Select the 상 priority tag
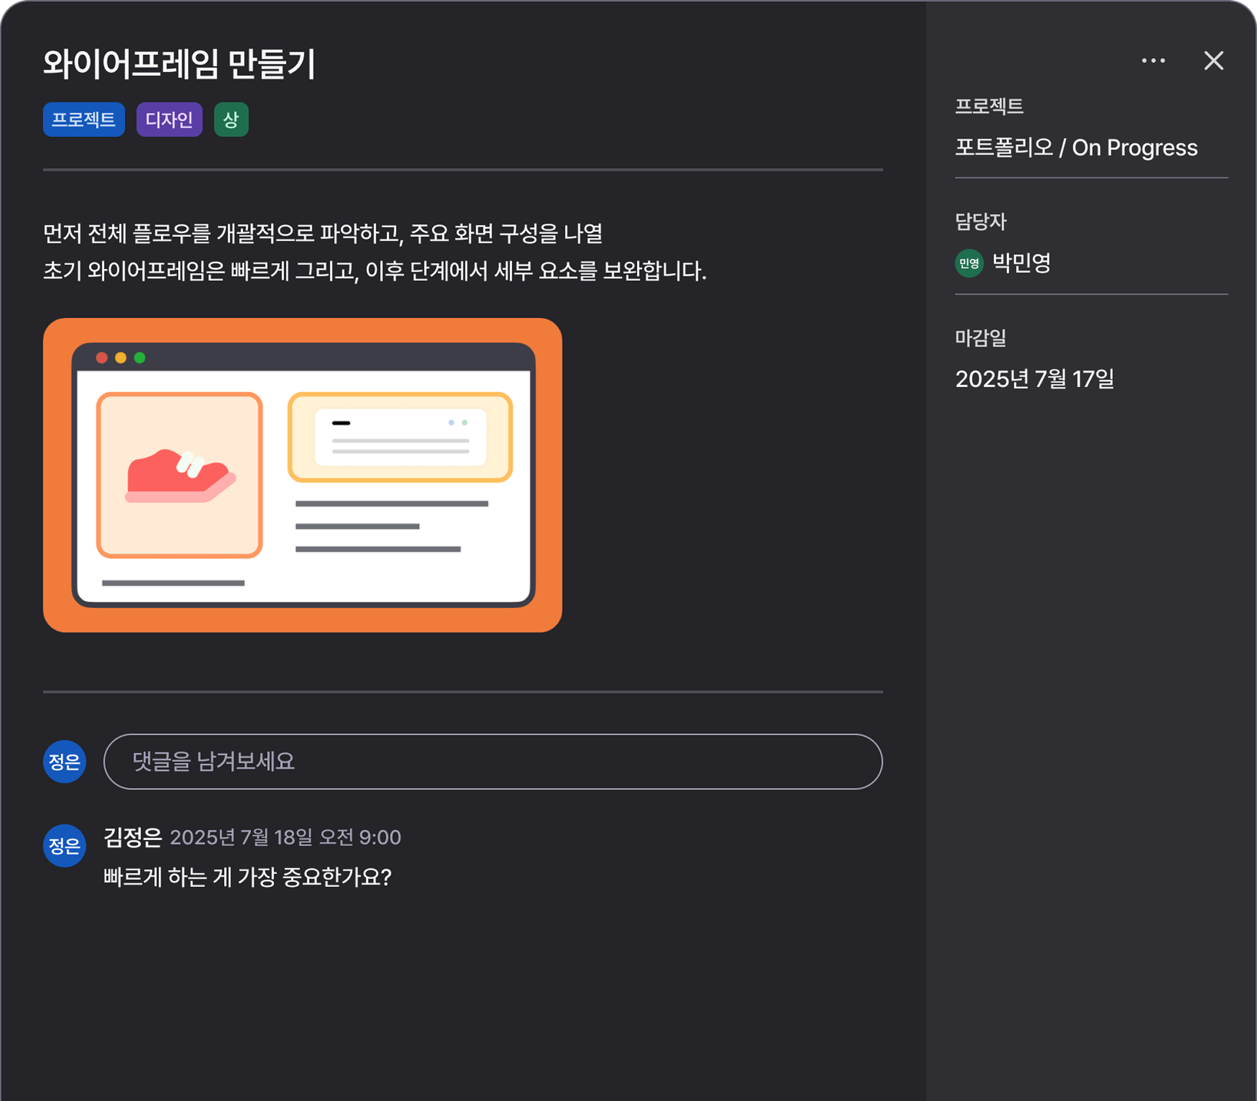This screenshot has height=1101, width=1257. point(230,119)
